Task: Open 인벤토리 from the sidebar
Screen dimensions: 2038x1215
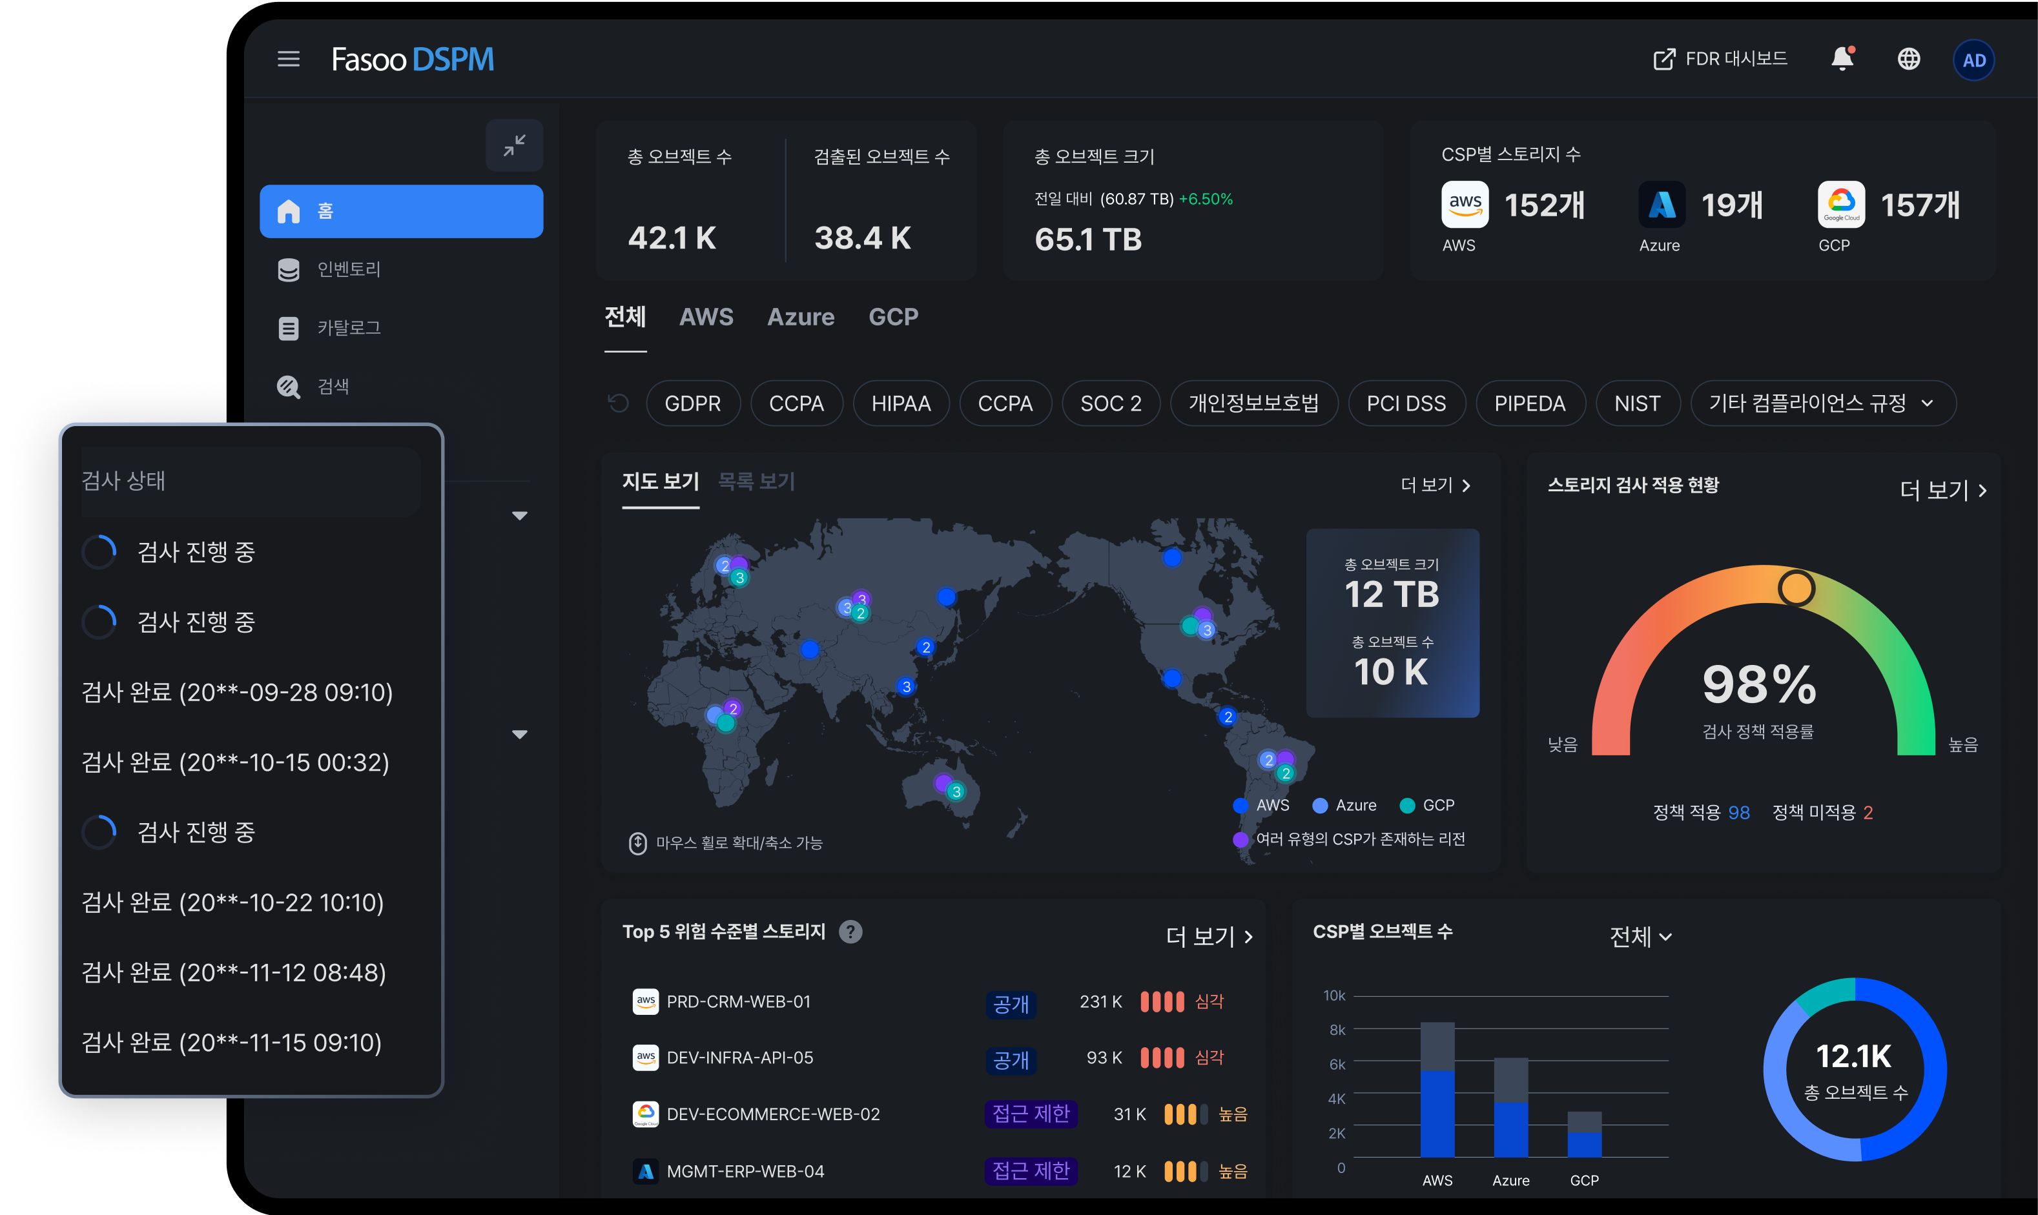Action: click(348, 269)
